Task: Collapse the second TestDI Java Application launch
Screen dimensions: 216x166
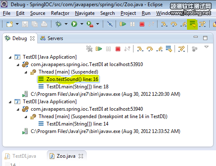Action: (10, 102)
